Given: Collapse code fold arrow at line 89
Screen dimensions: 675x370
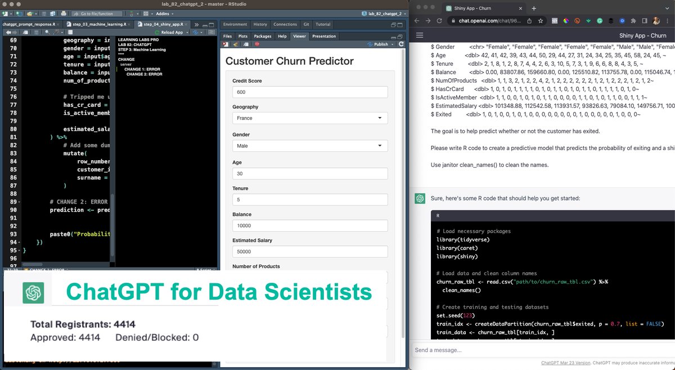Looking at the screenshot, I should [20, 201].
